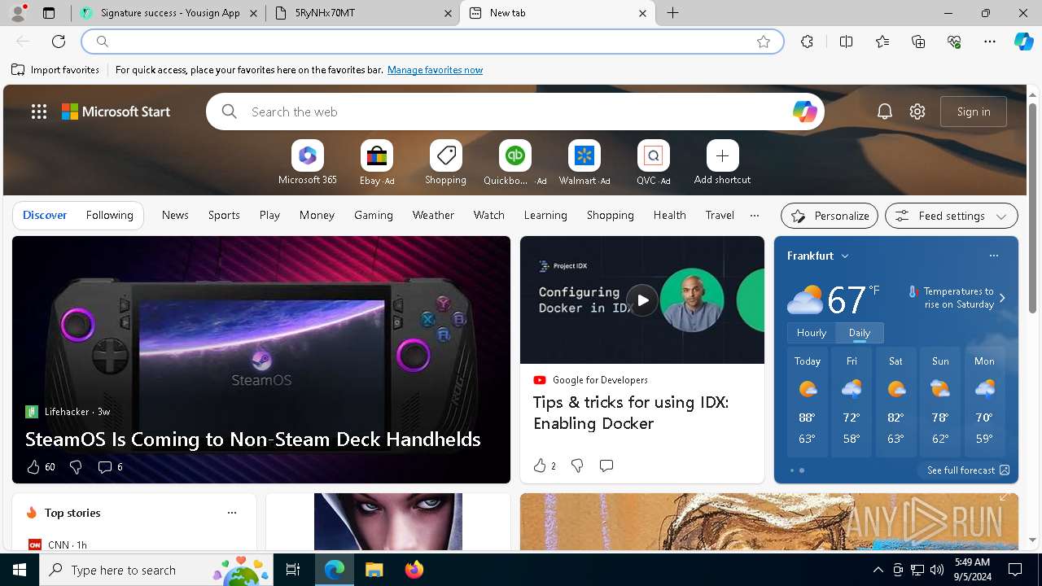
Task: Open the Copilot sidebar icon
Action: click(x=1023, y=42)
